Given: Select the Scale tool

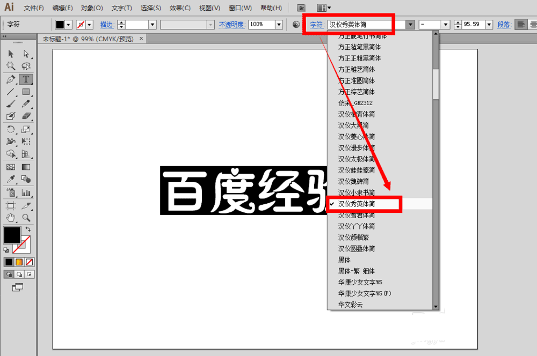Looking at the screenshot, I should click(x=26, y=129).
